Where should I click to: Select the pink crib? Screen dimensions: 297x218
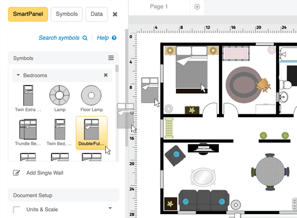(236, 53)
